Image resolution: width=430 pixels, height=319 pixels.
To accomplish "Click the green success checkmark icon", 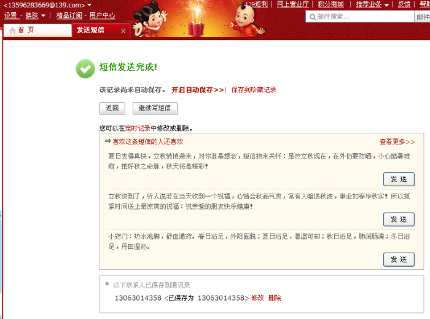I will tap(85, 69).
